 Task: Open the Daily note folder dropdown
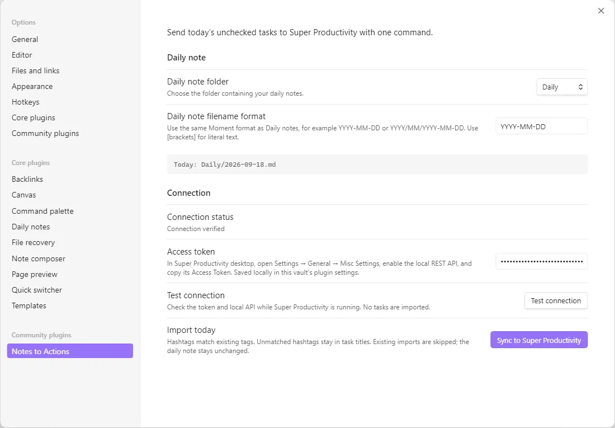562,87
